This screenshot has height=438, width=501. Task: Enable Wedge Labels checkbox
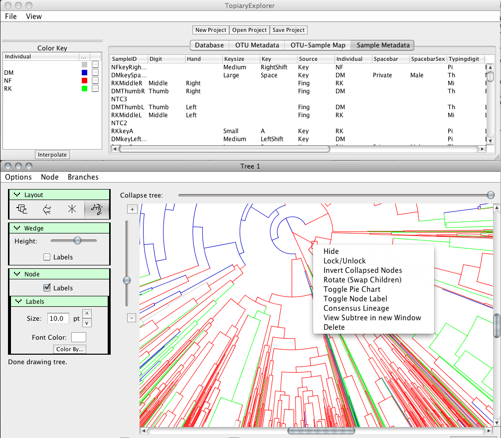point(47,257)
